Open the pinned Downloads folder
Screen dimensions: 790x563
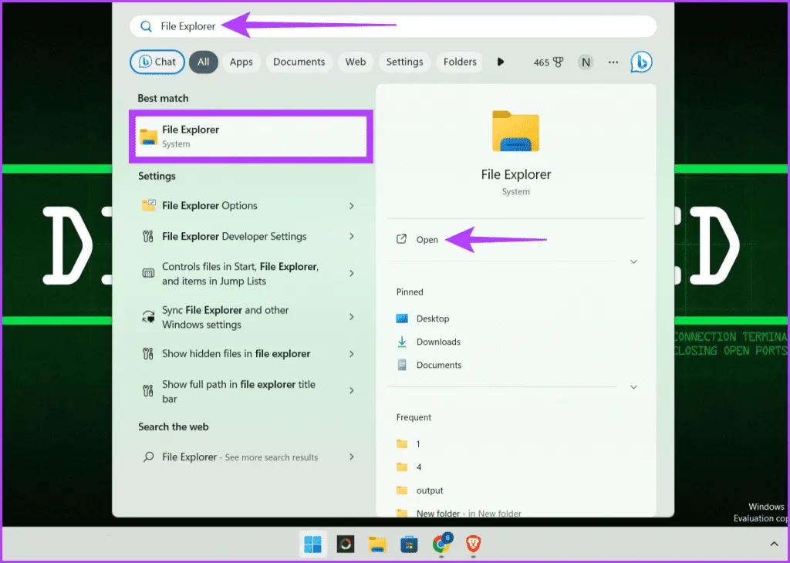437,342
